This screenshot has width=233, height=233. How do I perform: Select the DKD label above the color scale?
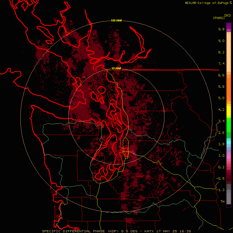pyautogui.click(x=228, y=16)
